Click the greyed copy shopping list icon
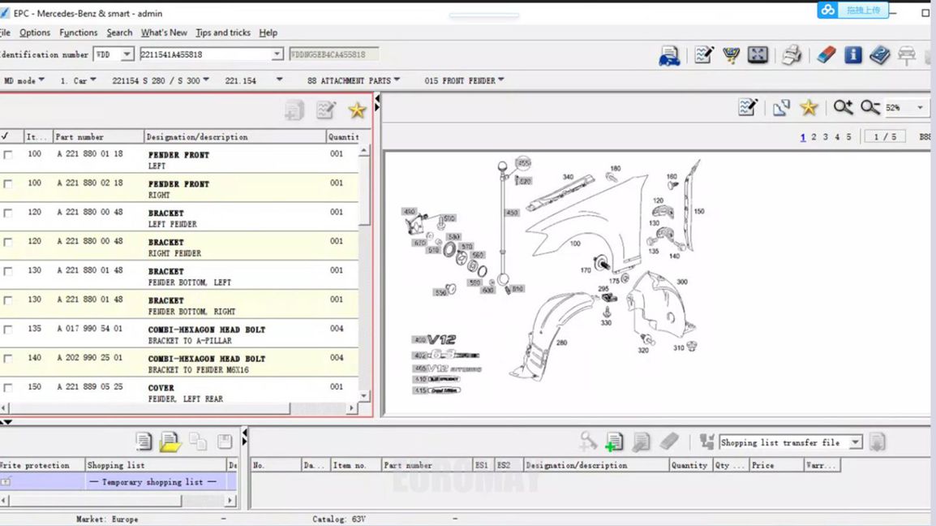The image size is (936, 526). click(x=198, y=442)
